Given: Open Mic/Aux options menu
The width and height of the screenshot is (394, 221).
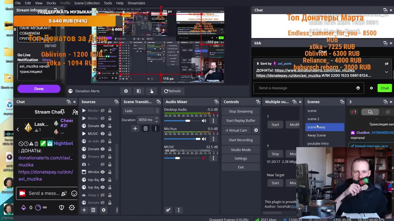Looking at the screenshot, I should [213, 139].
